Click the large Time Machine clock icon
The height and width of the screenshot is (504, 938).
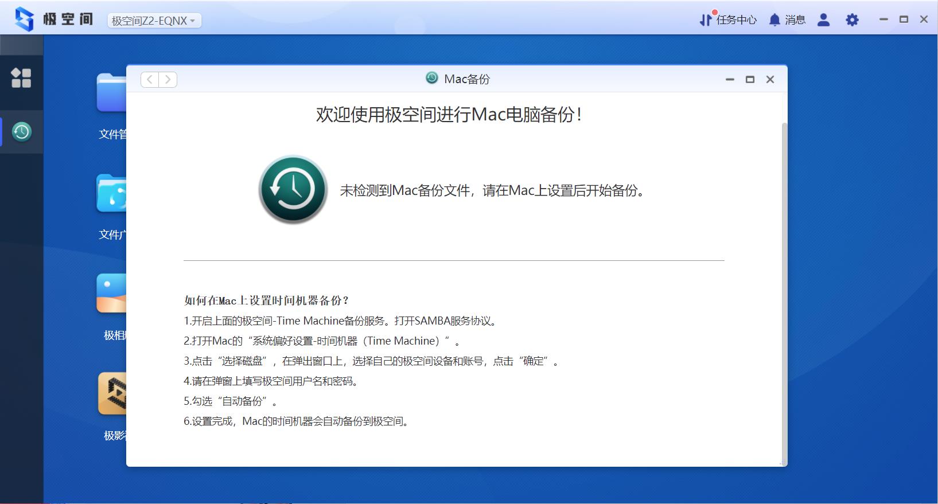(293, 189)
